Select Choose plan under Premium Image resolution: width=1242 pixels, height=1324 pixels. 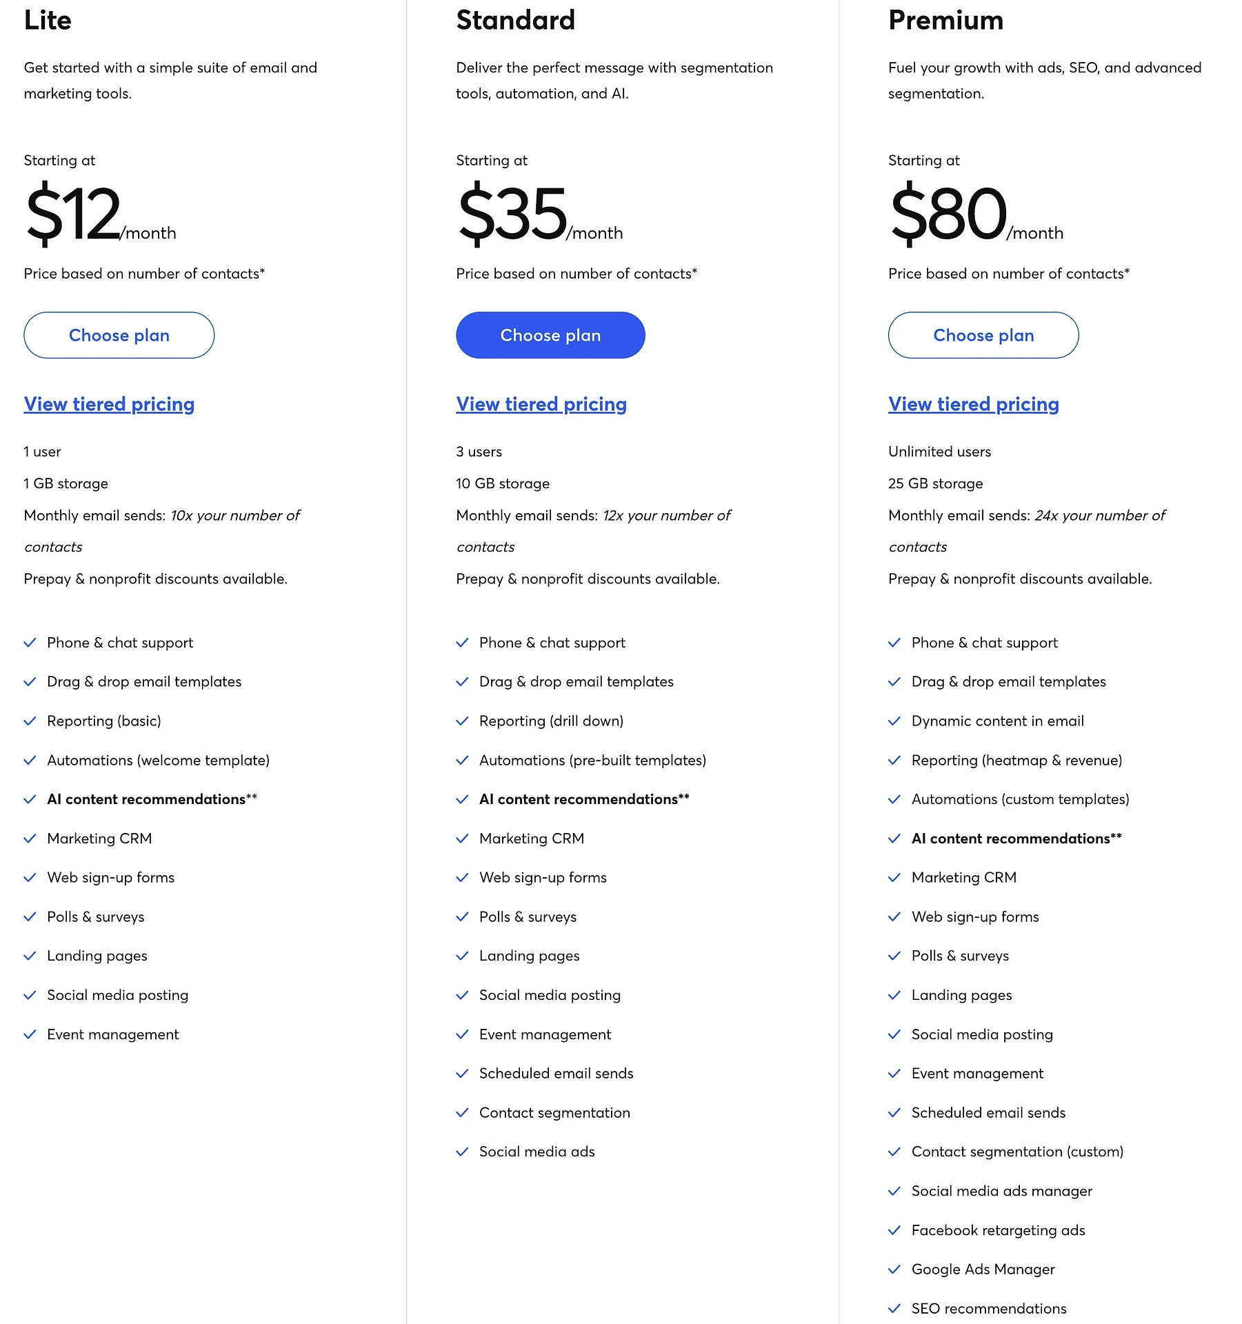[x=983, y=335]
